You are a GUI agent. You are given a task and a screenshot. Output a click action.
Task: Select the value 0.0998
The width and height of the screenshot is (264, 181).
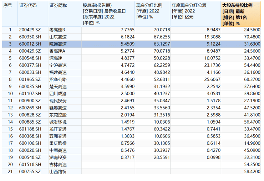(214, 157)
